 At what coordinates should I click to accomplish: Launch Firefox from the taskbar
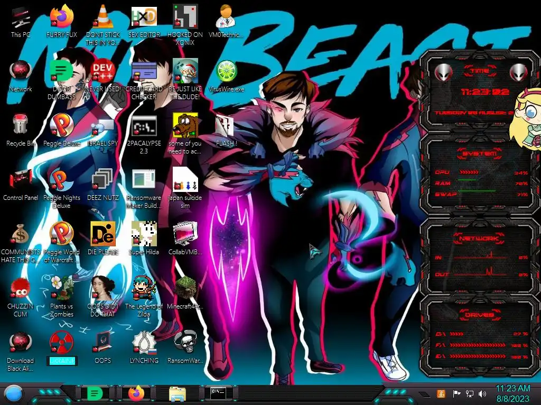[136, 393]
